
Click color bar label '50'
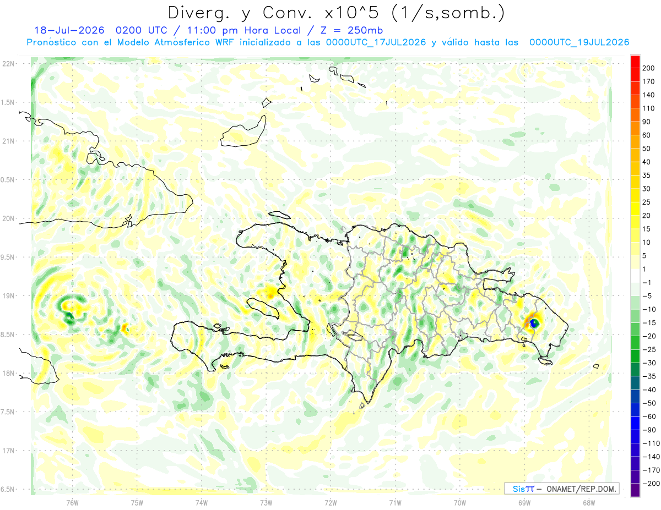647,149
